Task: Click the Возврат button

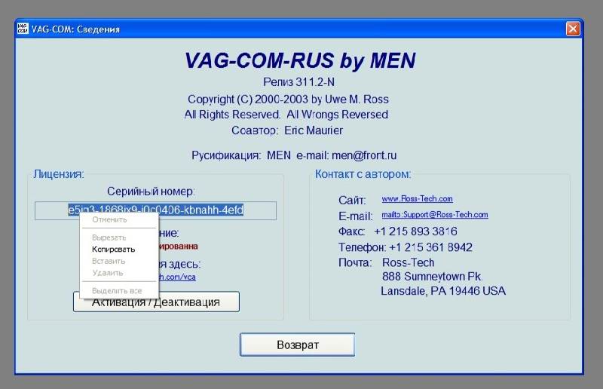Action: point(297,345)
